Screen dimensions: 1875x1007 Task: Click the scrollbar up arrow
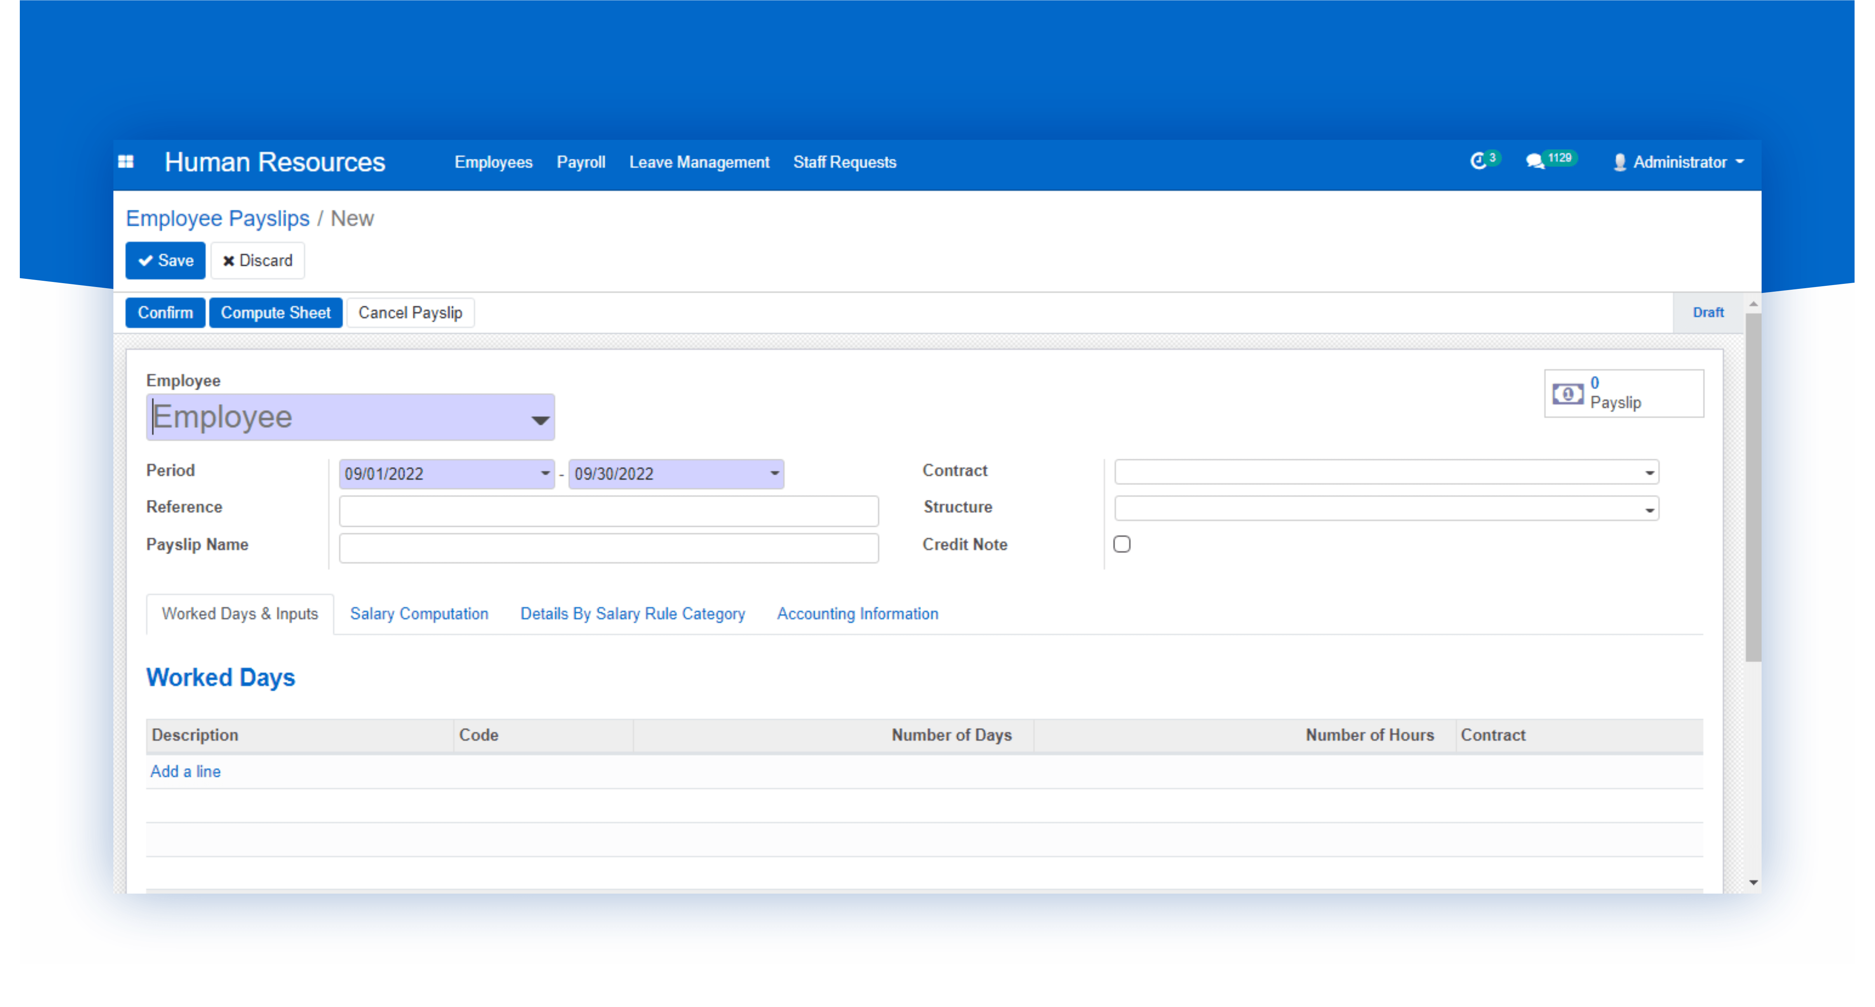point(1753,303)
